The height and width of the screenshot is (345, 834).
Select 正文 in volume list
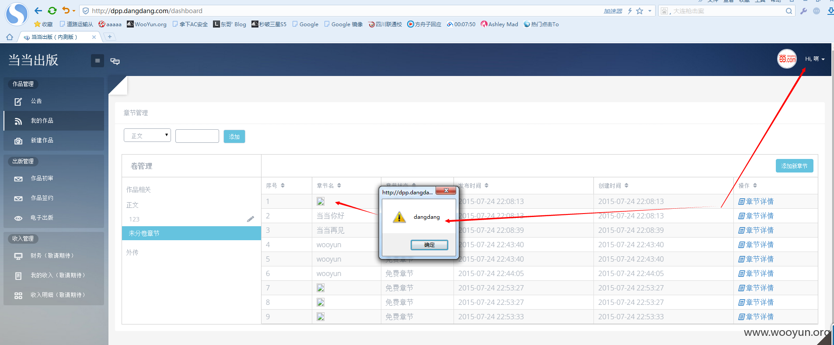click(x=133, y=205)
